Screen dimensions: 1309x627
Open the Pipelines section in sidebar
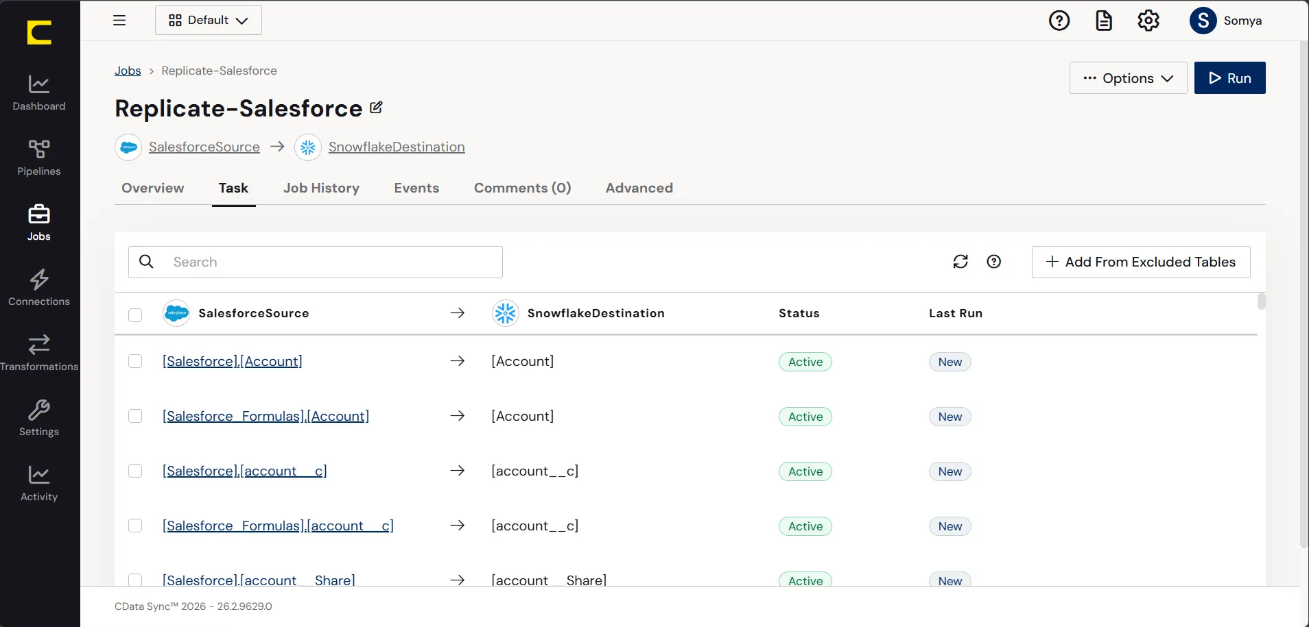39,158
